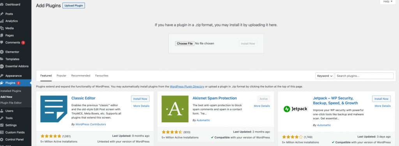Screen dimensions: 399x146
Task: Expand the Keyword search type dropdown
Action: tap(325, 76)
